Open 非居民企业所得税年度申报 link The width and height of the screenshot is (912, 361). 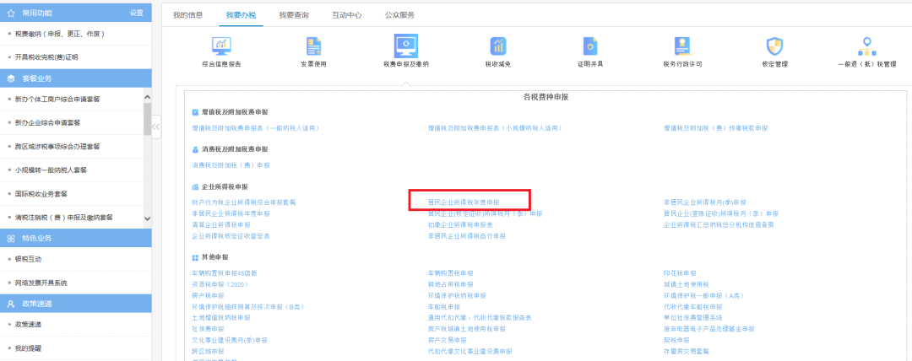pos(231,213)
